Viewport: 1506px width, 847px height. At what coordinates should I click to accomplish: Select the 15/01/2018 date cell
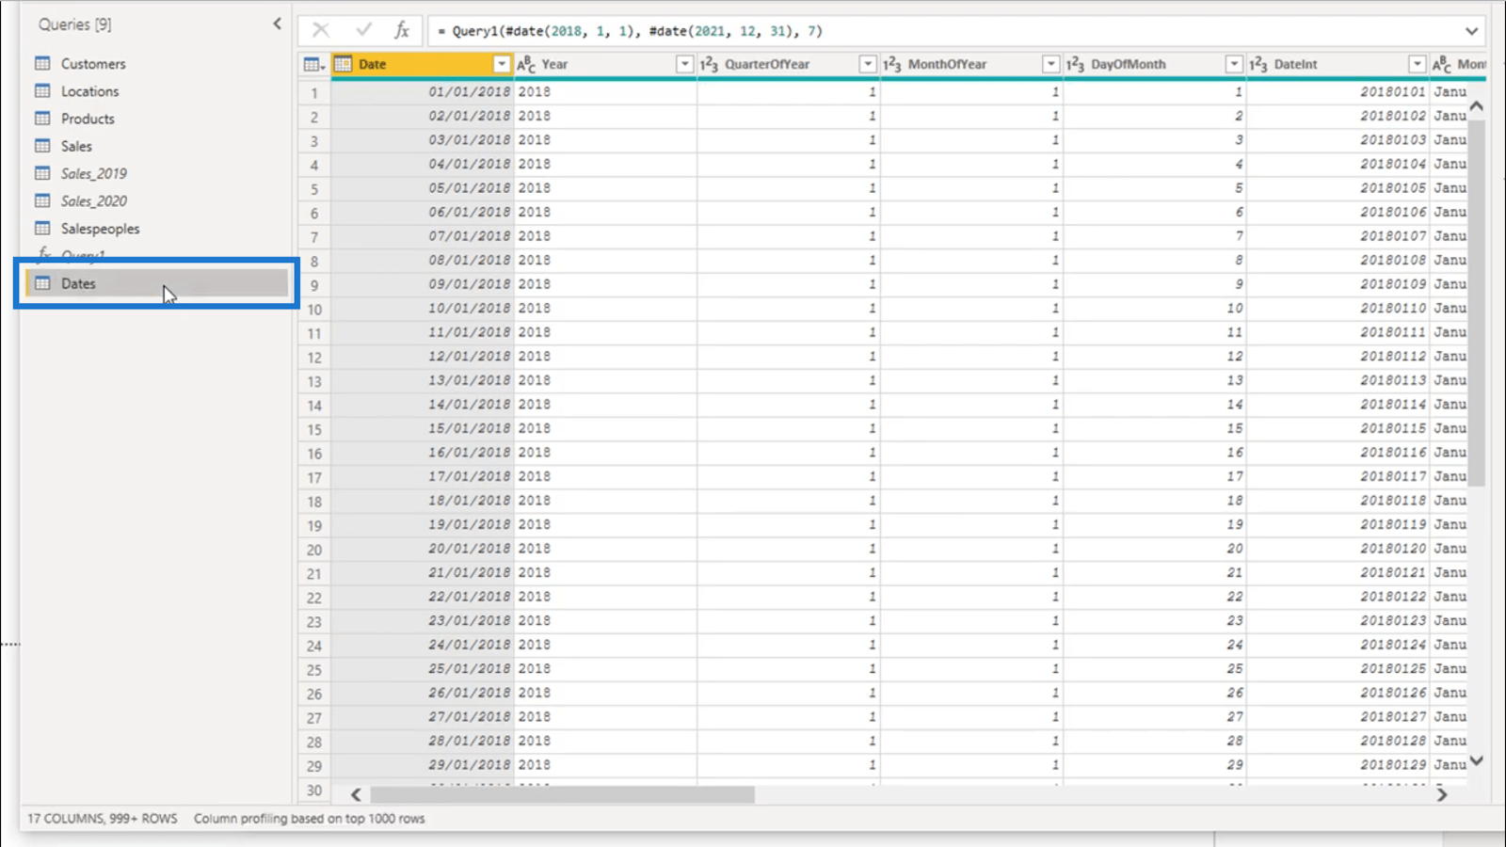point(422,428)
